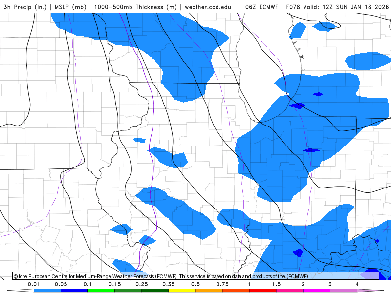The width and height of the screenshot is (391, 293).
Task: Click the legend value 0.15
Action: 115,284
